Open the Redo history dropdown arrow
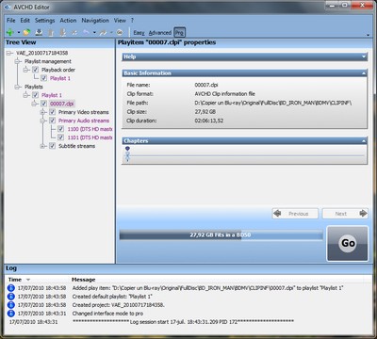Viewport: 377px width, 339px height. [111, 32]
